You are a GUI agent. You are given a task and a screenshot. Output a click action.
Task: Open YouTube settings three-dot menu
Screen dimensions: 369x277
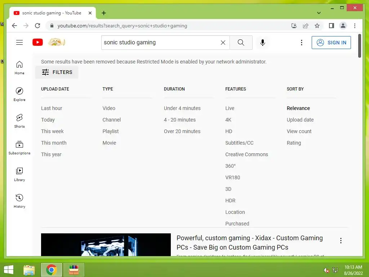click(302, 43)
